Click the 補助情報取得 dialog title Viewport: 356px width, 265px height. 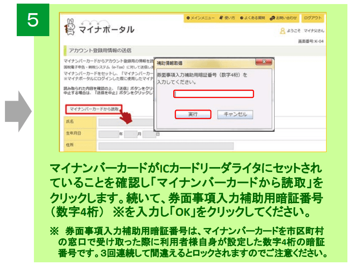169,63
